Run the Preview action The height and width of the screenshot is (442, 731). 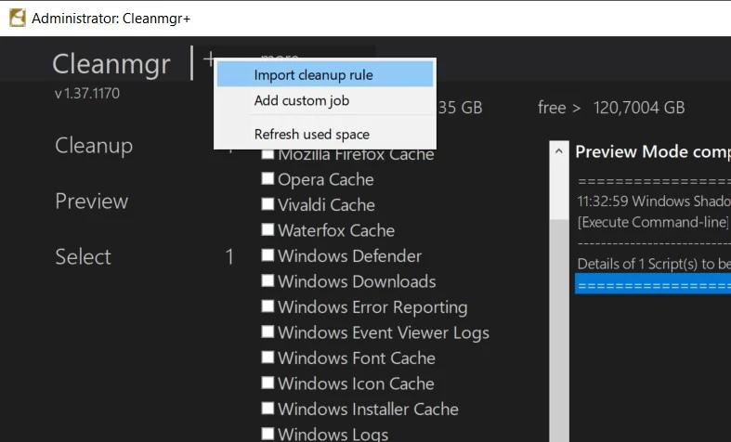tap(91, 201)
